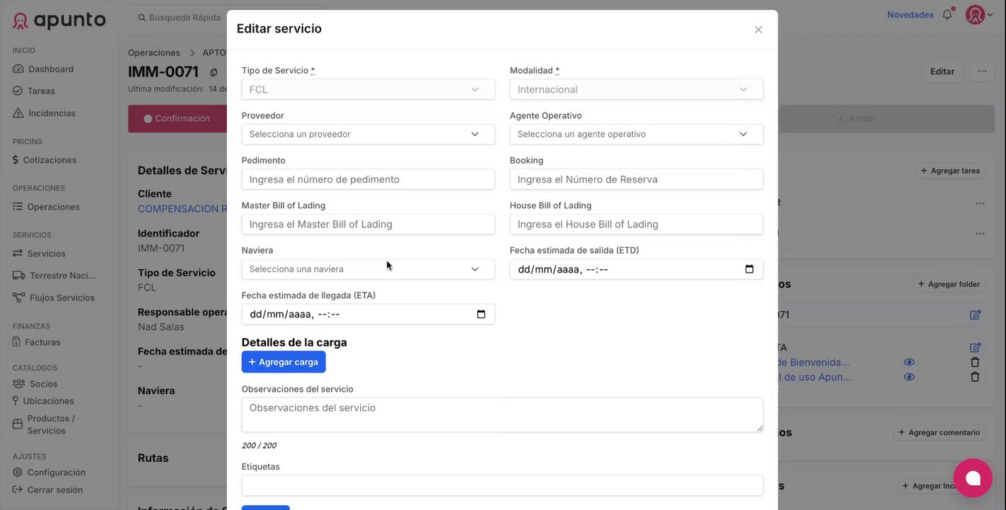This screenshot has height=510, width=1006.
Task: Open the ETA calendar picker icon
Action: 481,314
